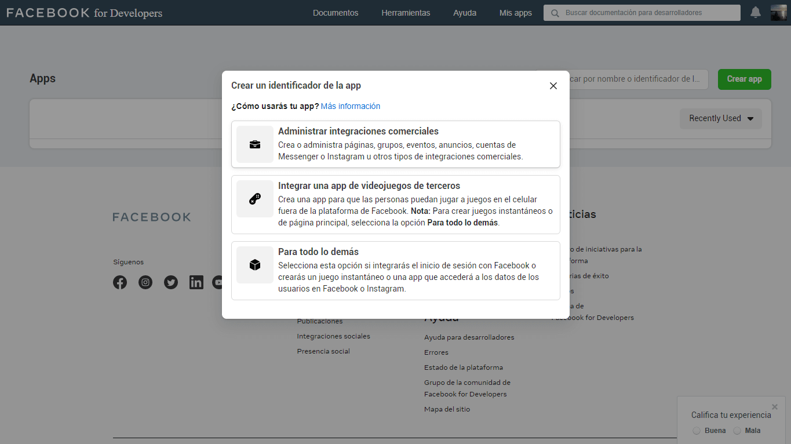Open Integraciones sociales footer link

pyautogui.click(x=334, y=336)
